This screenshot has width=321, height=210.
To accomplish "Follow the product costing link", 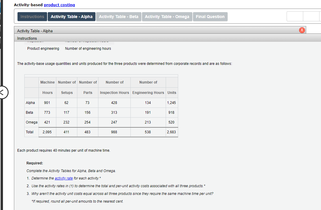I will (59, 5).
